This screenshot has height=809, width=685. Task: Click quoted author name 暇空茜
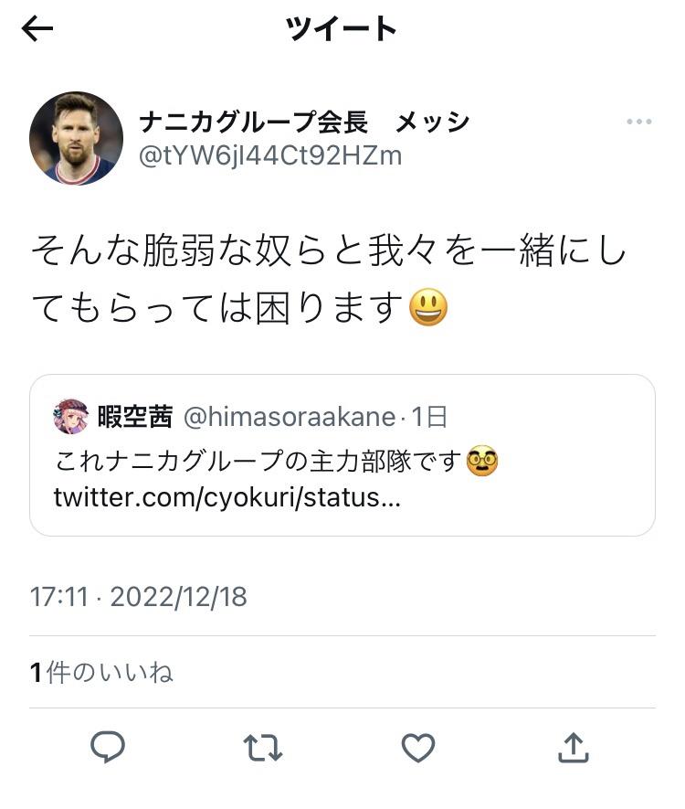134,418
